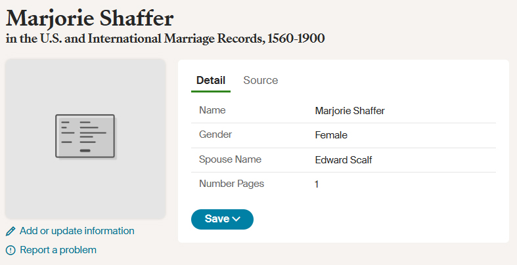Click the Number Pages value 1
Screen dimensions: 517x265
point(317,184)
